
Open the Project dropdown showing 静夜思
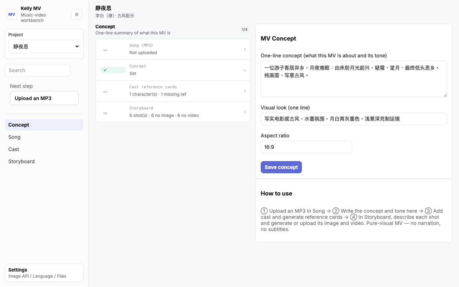coord(44,47)
